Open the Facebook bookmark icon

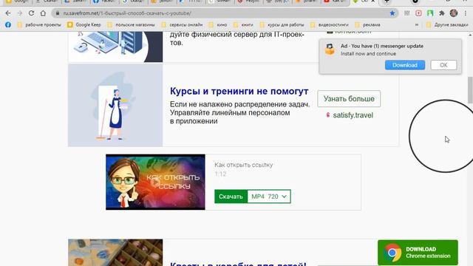tap(8, 24)
